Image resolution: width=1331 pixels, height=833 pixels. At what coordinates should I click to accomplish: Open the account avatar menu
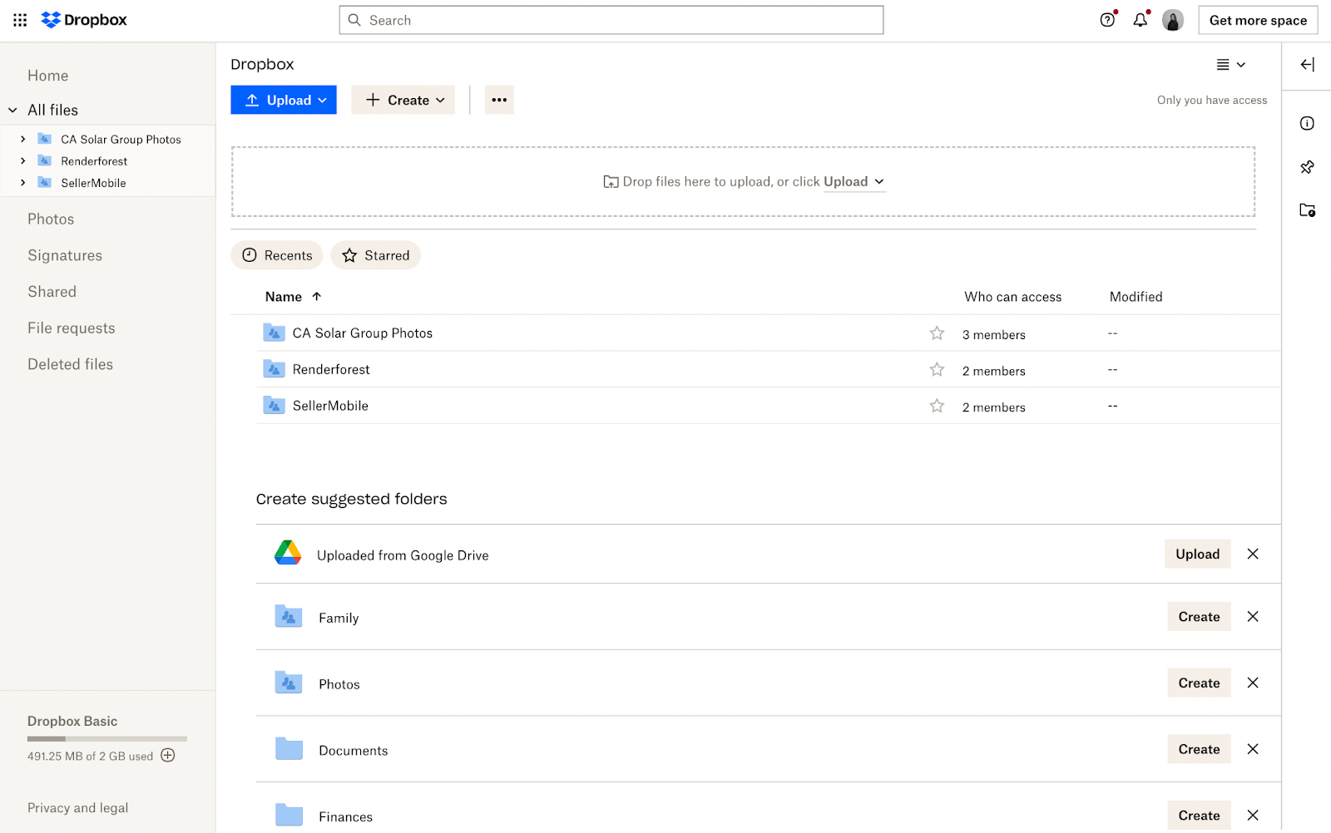pyautogui.click(x=1173, y=20)
